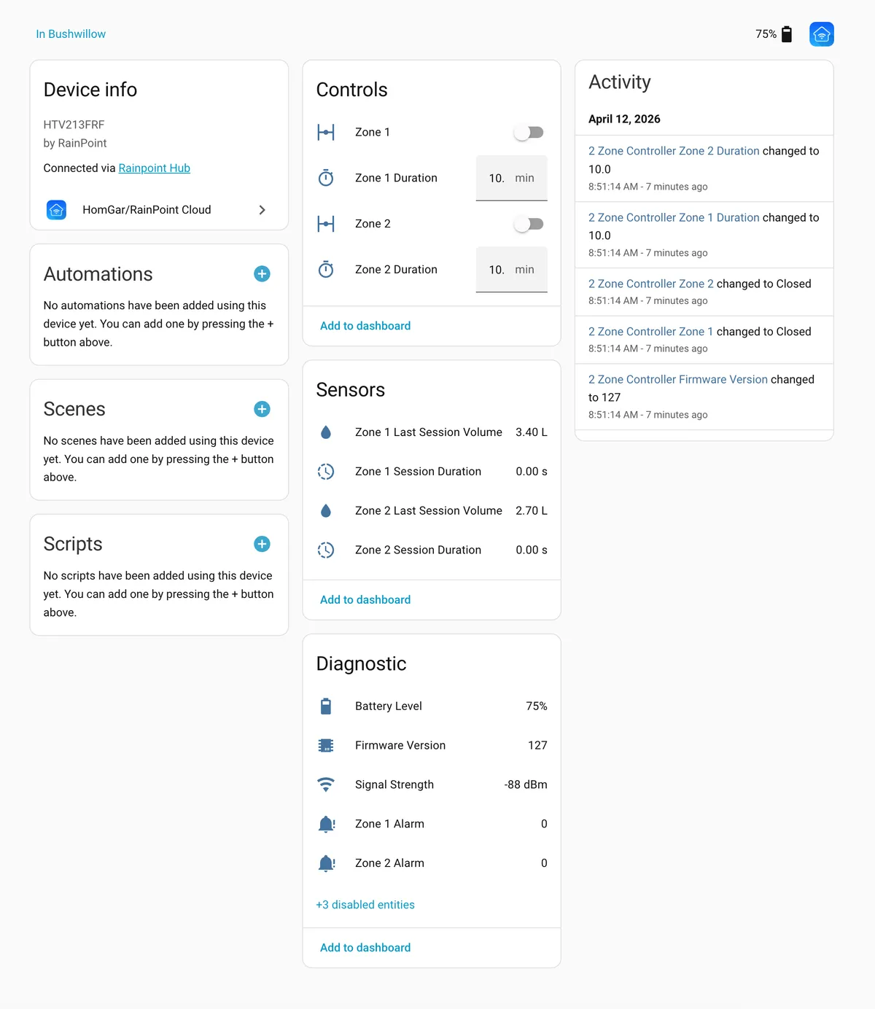Screen dimensions: 875x1009
Task: Click the Zone 1 valve icon
Action: click(326, 132)
